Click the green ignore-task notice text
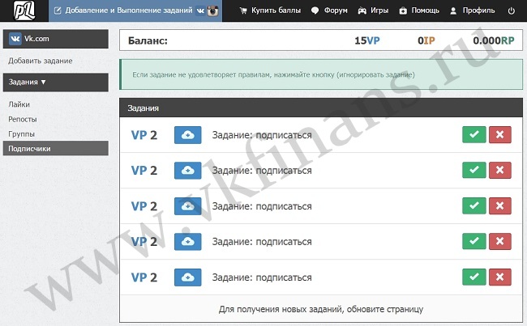The width and height of the screenshot is (527, 326). (273, 74)
